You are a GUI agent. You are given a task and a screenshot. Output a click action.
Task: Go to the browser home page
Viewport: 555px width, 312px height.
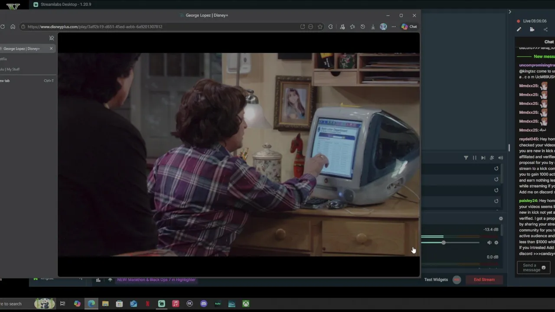13,26
